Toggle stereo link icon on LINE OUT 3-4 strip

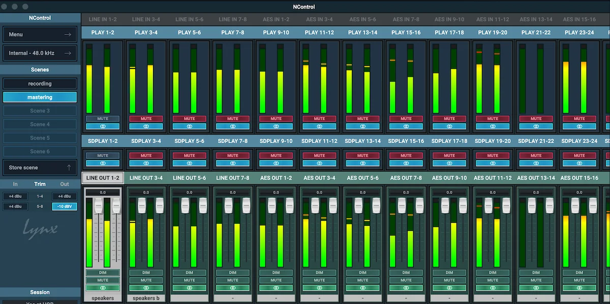[x=146, y=288]
